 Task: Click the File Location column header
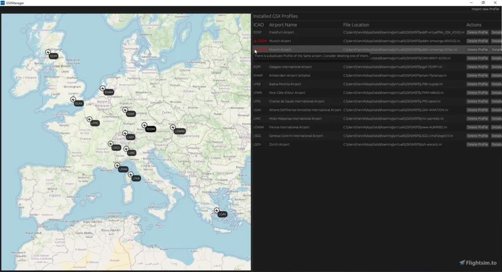point(356,25)
